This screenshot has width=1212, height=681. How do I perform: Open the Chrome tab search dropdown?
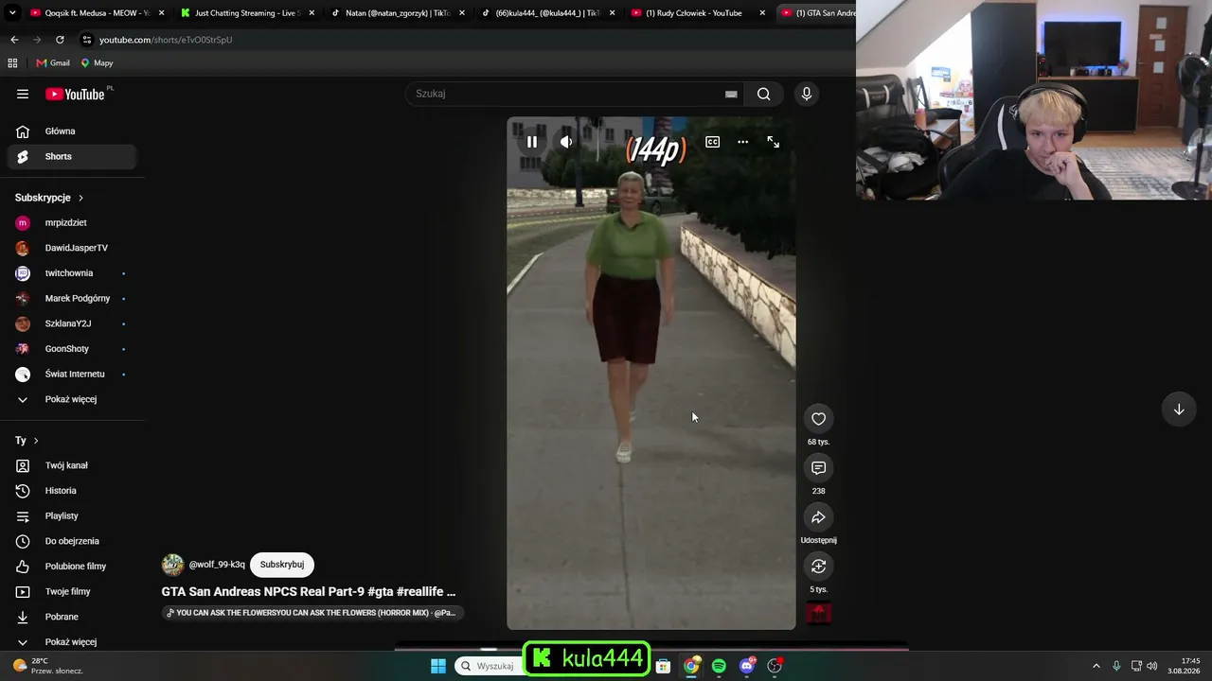(10, 13)
